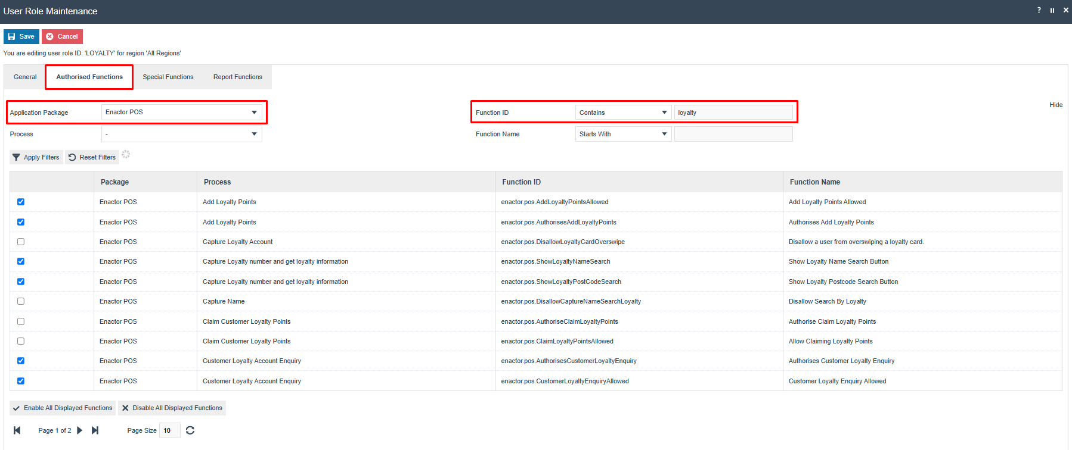This screenshot has height=450, width=1072.
Task: Enable Authorise Claim Loyalty Points checkbox
Action: 21,321
